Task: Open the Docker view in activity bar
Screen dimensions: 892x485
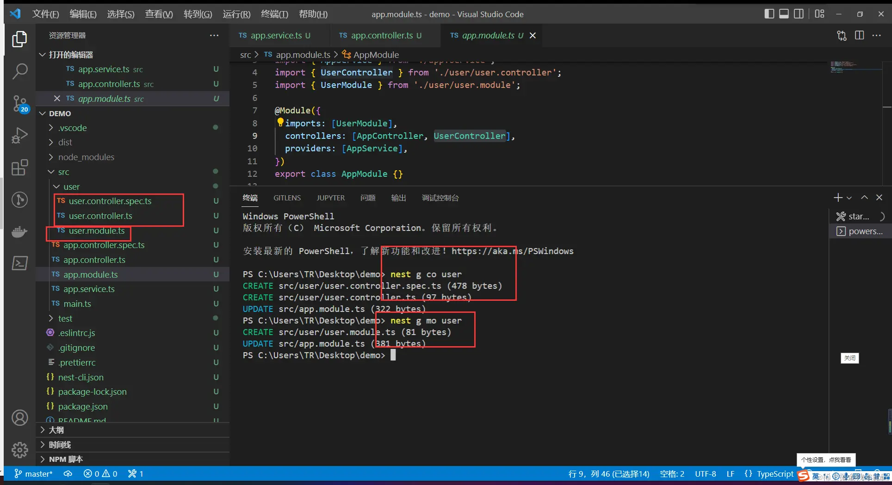Action: (x=19, y=231)
